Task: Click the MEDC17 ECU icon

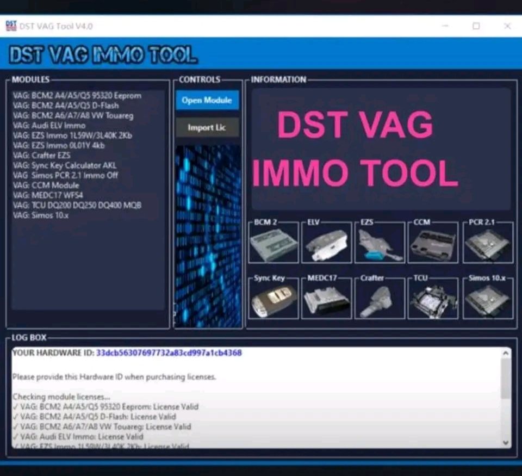Action: (x=327, y=300)
